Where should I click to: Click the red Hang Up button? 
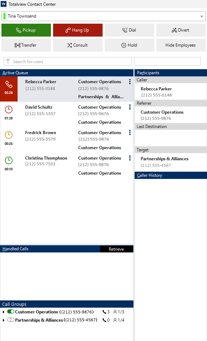(x=78, y=30)
